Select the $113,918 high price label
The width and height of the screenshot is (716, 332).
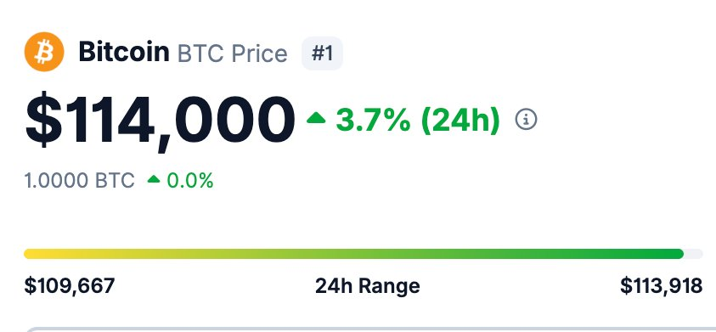click(x=661, y=286)
